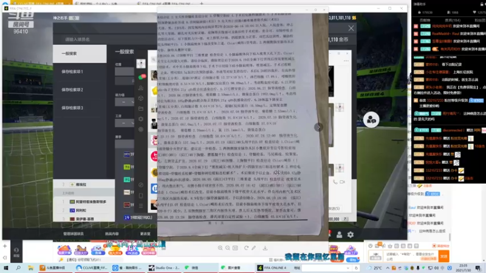This screenshot has height=273, width=486.
Task: Select 保存检索项 2
Action: point(80,90)
